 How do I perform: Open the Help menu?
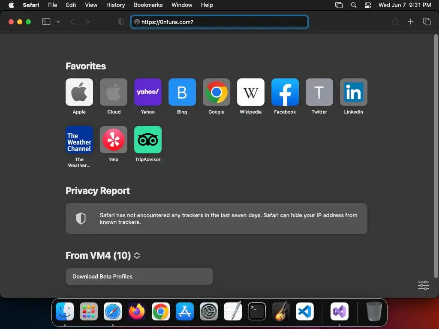(207, 5)
